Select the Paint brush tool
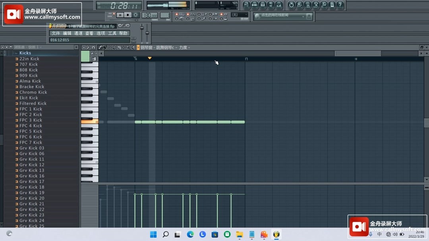Viewport: 429px width, 241px height. (x=105, y=47)
